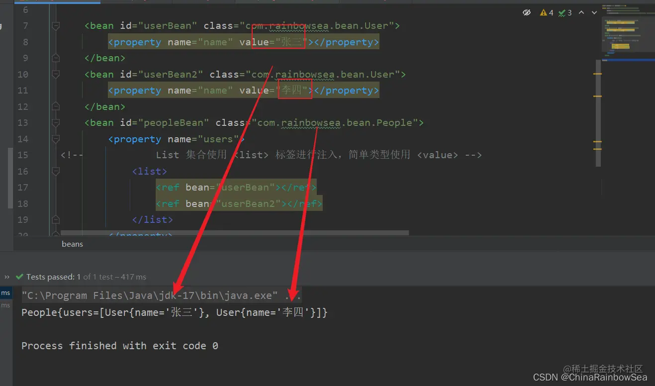Click line number 11 in the gutter
The height and width of the screenshot is (386, 655).
click(x=22, y=90)
